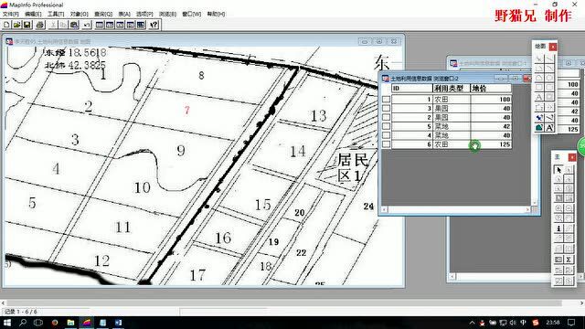Open the 工具(T) menu

pos(56,14)
